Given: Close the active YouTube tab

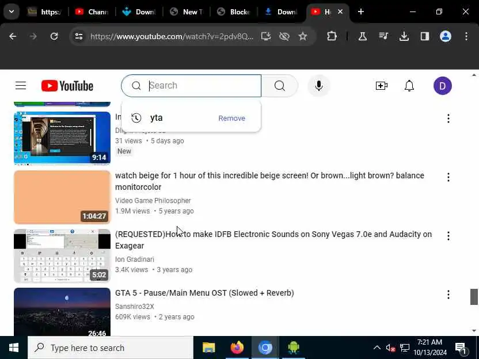Looking at the screenshot, I should pyautogui.click(x=340, y=12).
